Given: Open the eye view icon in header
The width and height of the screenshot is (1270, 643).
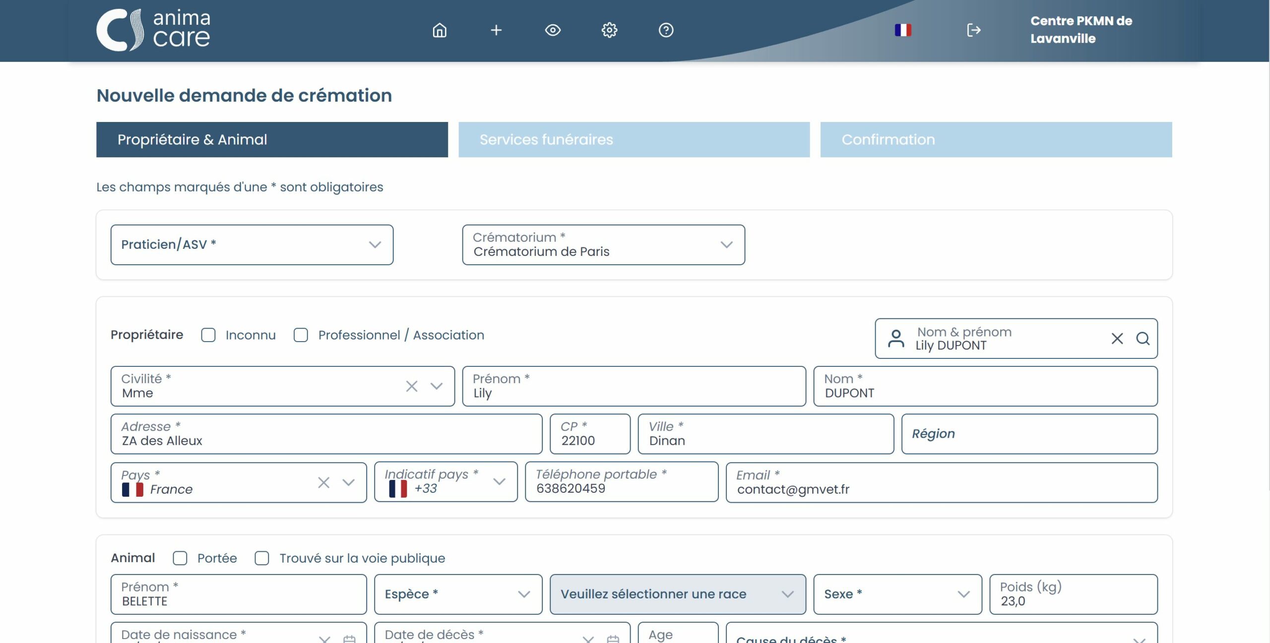Looking at the screenshot, I should point(553,30).
